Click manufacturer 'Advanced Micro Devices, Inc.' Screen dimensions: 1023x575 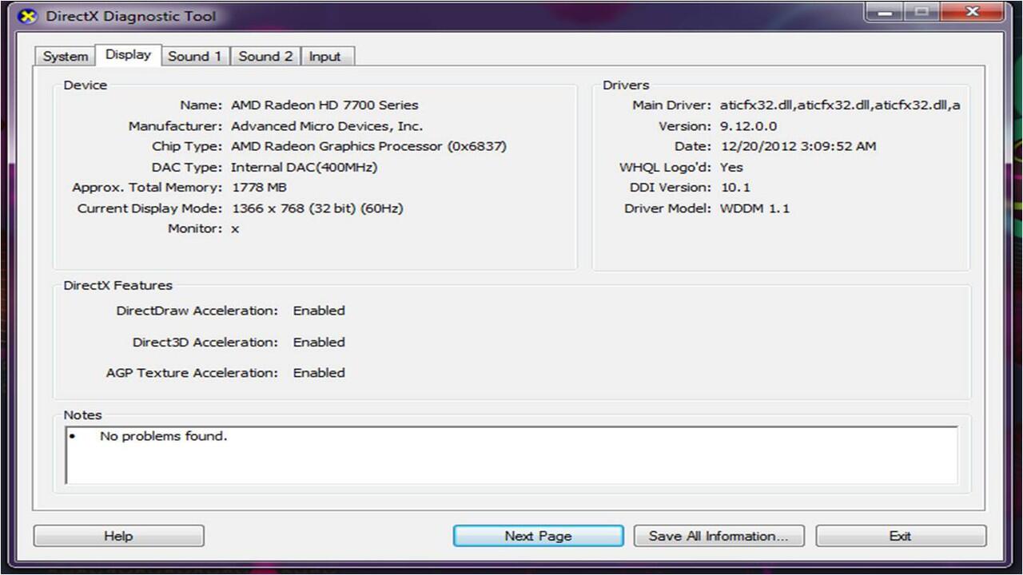pos(327,126)
